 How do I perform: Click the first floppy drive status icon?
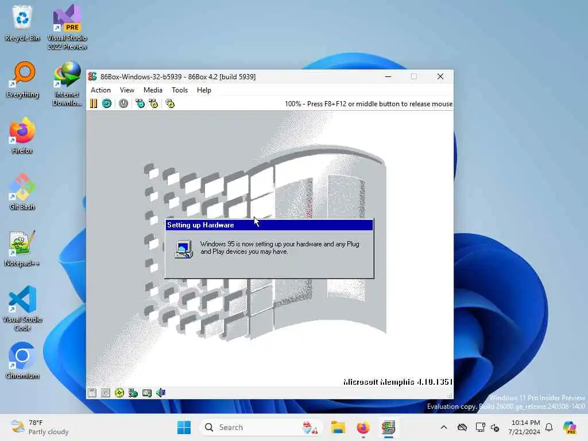tap(92, 393)
